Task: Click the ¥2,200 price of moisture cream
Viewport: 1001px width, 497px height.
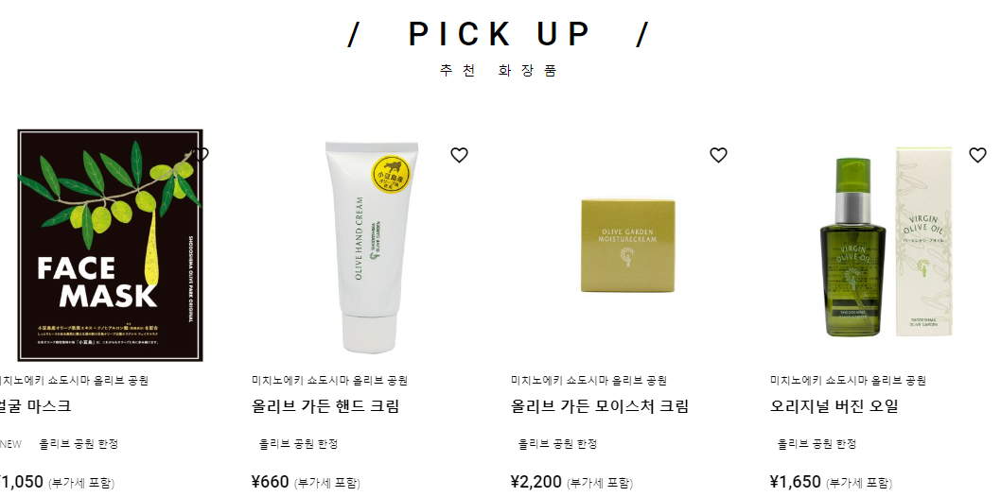Action: coord(536,482)
